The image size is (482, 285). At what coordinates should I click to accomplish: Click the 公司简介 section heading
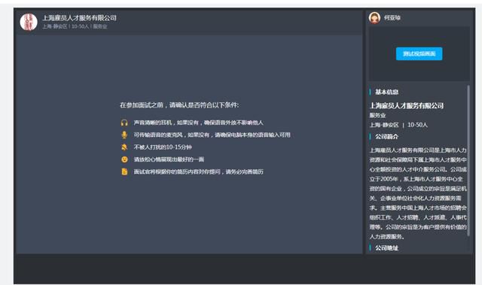[386, 137]
